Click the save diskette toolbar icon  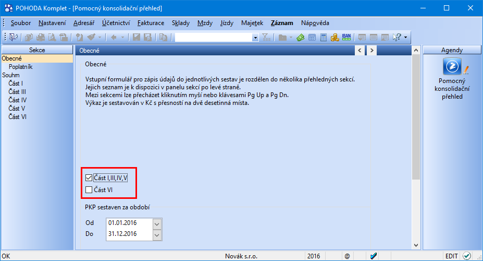pyautogui.click(x=137, y=38)
